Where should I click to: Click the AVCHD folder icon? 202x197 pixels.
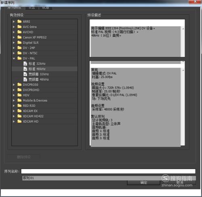point(19,32)
